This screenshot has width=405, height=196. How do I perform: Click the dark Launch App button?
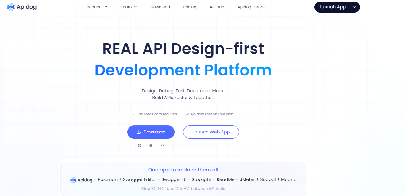332,7
